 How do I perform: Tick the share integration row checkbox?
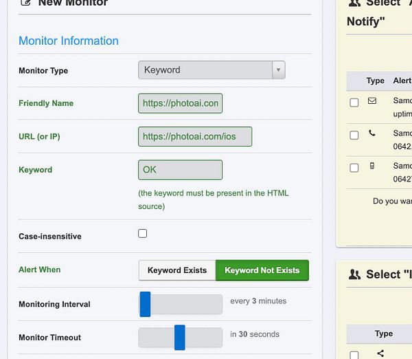(x=354, y=355)
